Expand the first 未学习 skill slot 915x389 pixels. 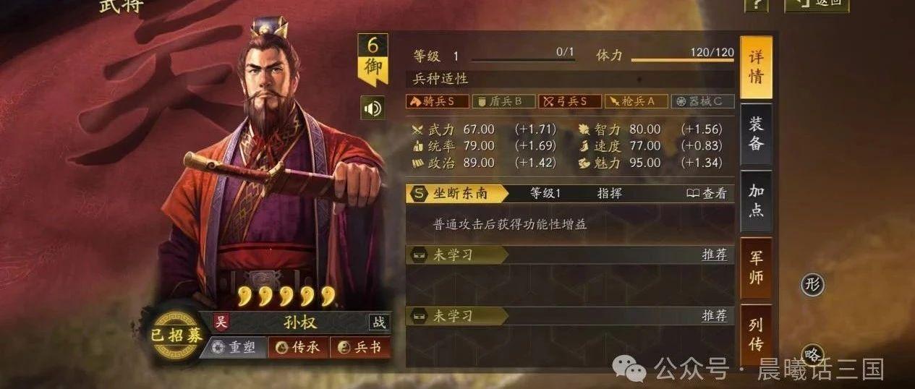(570, 255)
